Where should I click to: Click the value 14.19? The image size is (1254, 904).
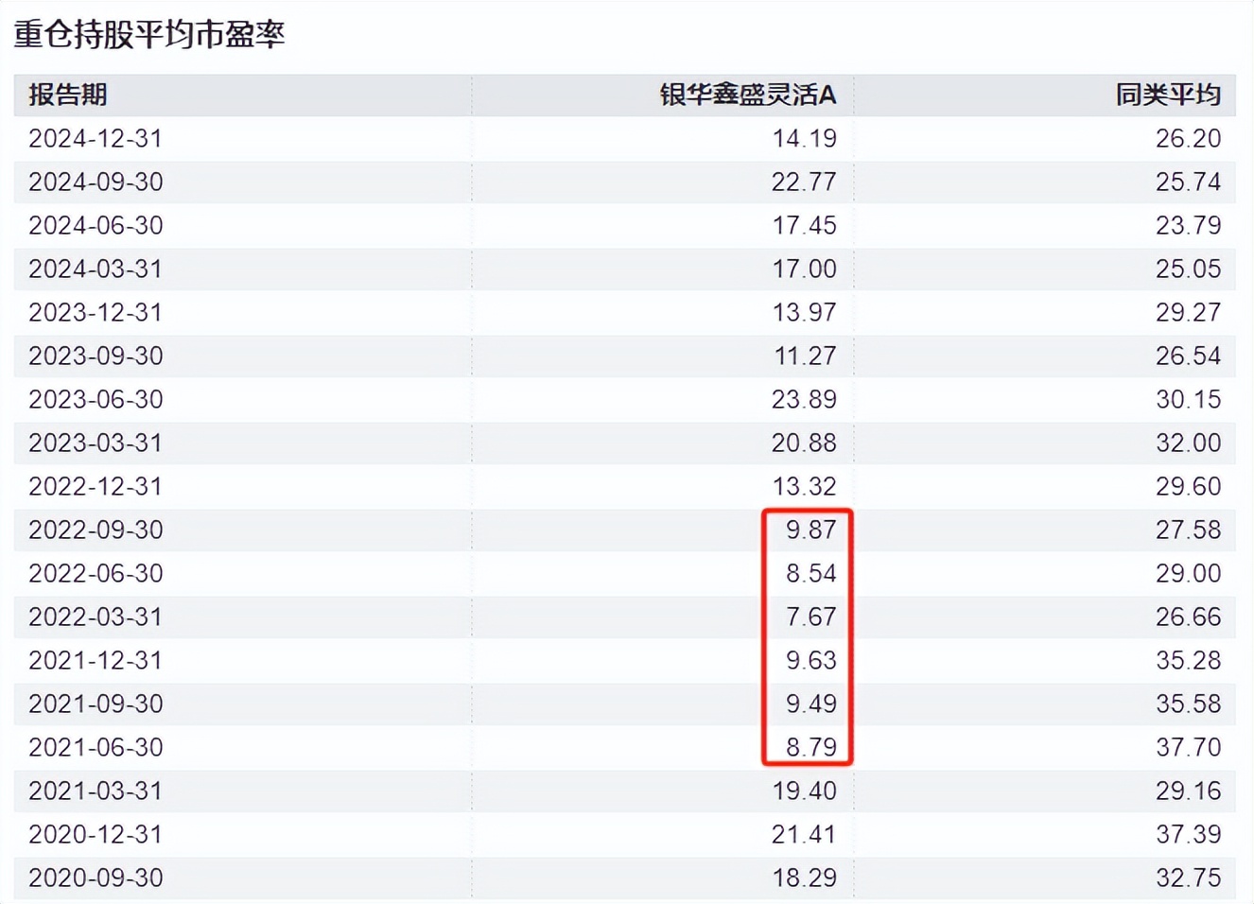tap(805, 138)
